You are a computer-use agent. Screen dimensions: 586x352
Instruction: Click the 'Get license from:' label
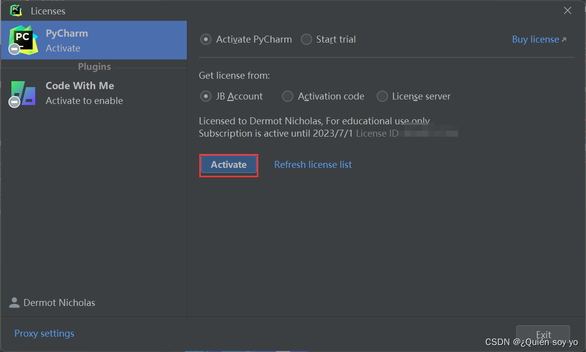(x=234, y=75)
